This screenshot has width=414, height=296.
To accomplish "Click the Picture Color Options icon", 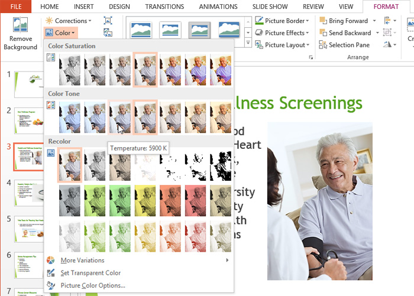I will coord(51,285).
